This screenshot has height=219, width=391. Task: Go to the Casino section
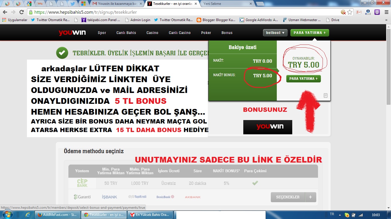point(152,33)
